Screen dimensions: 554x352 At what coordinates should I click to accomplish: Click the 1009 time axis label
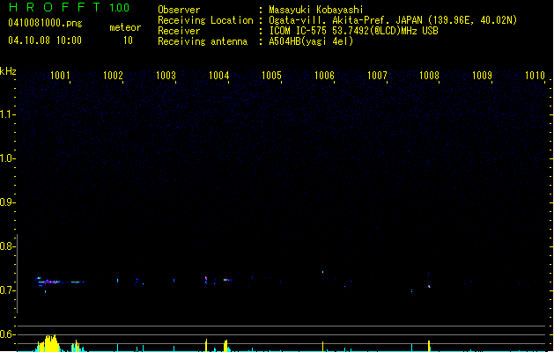pyautogui.click(x=483, y=76)
